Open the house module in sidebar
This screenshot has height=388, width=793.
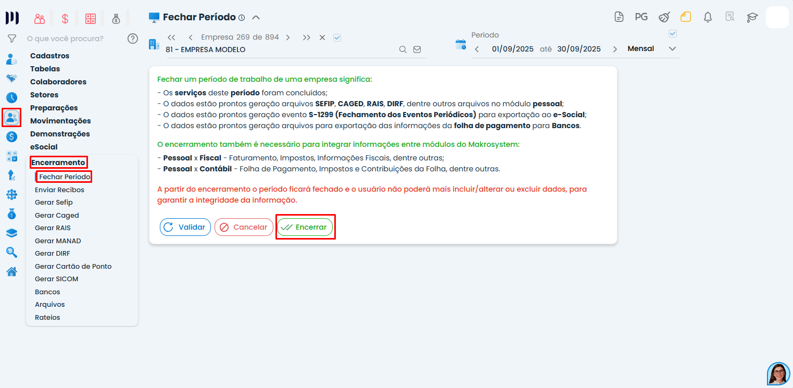point(11,271)
